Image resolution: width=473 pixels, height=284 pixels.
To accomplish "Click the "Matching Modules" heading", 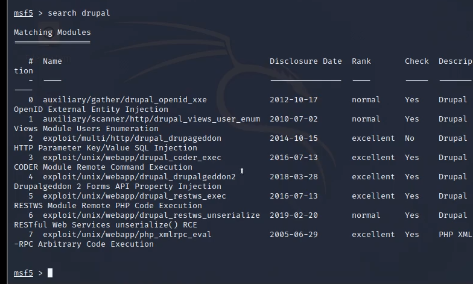I will [x=52, y=32].
